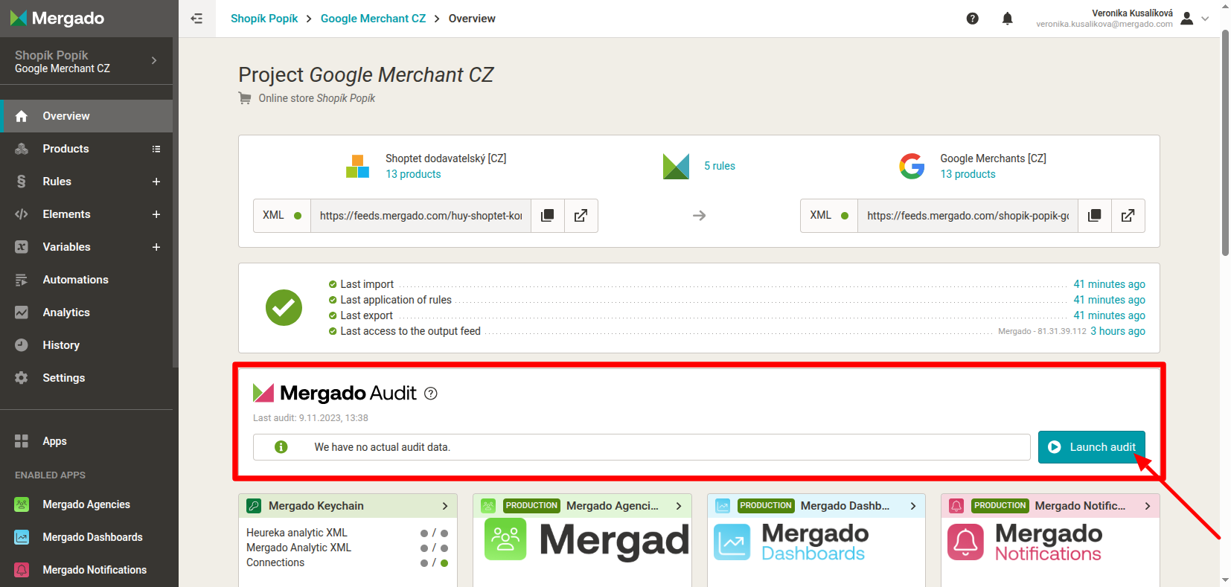This screenshot has width=1231, height=587.
Task: Open the Products menu item
Action: (65, 149)
